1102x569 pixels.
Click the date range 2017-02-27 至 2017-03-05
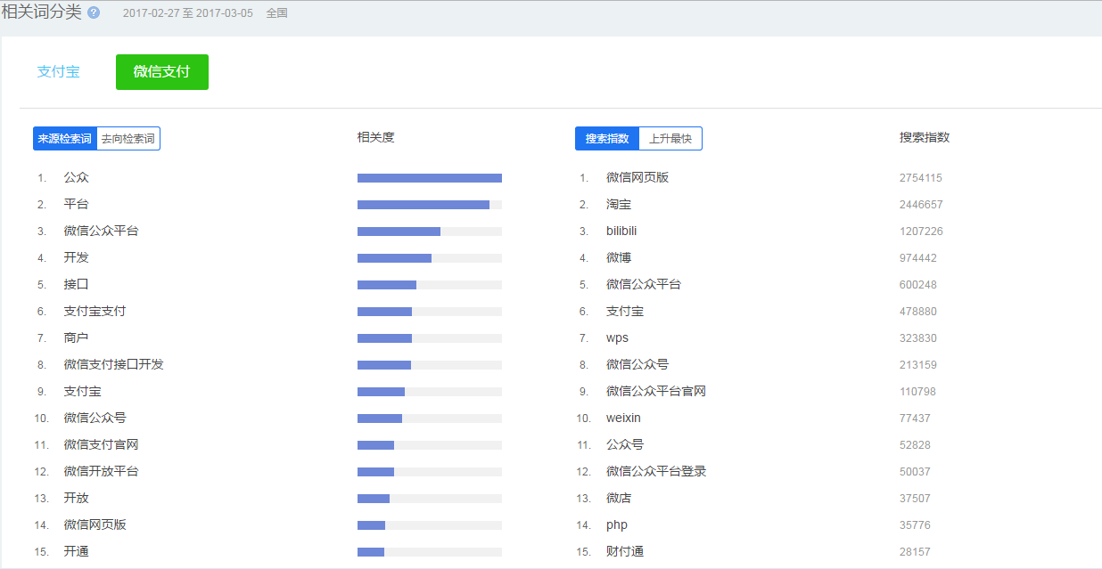click(187, 13)
